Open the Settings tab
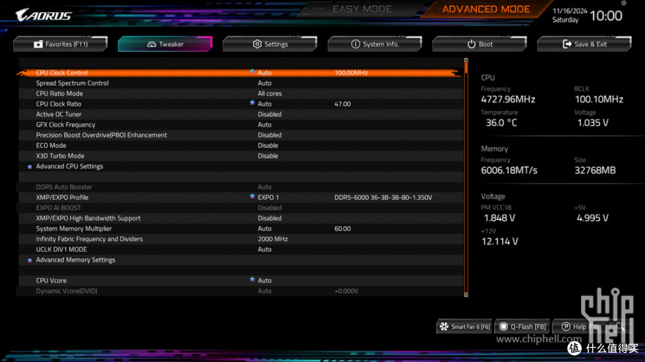Image resolution: width=645 pixels, height=362 pixels. pyautogui.click(x=270, y=44)
